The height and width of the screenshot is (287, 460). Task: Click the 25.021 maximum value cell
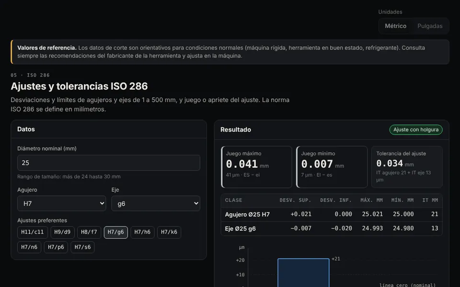coord(372,214)
